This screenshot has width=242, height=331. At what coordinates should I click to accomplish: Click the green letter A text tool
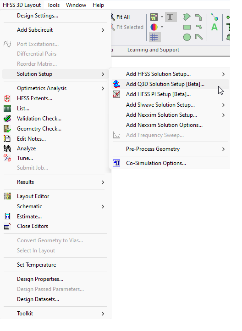click(214, 27)
